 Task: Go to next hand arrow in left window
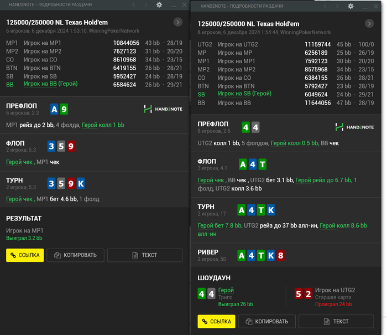pyautogui.click(x=145, y=4)
